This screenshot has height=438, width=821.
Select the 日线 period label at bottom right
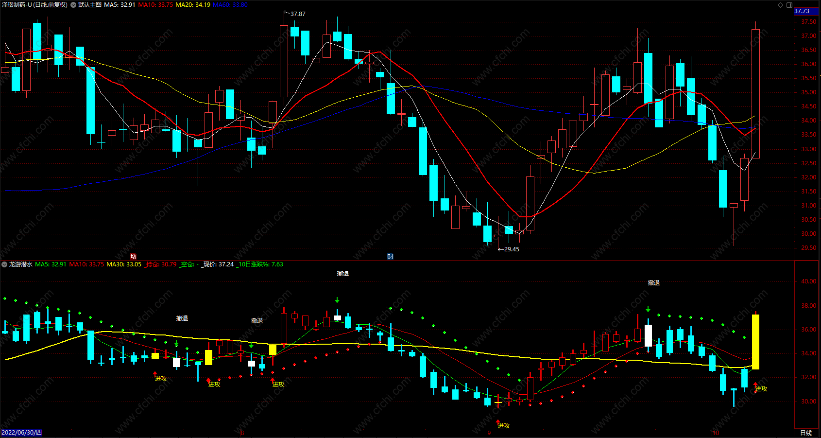(806, 433)
